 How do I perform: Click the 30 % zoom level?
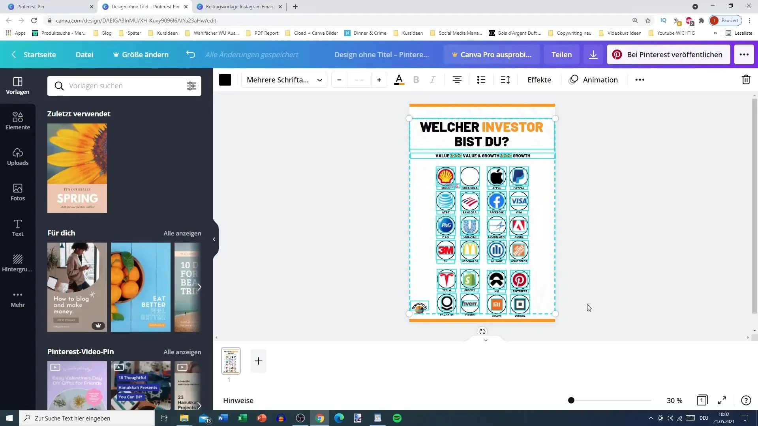pos(674,400)
